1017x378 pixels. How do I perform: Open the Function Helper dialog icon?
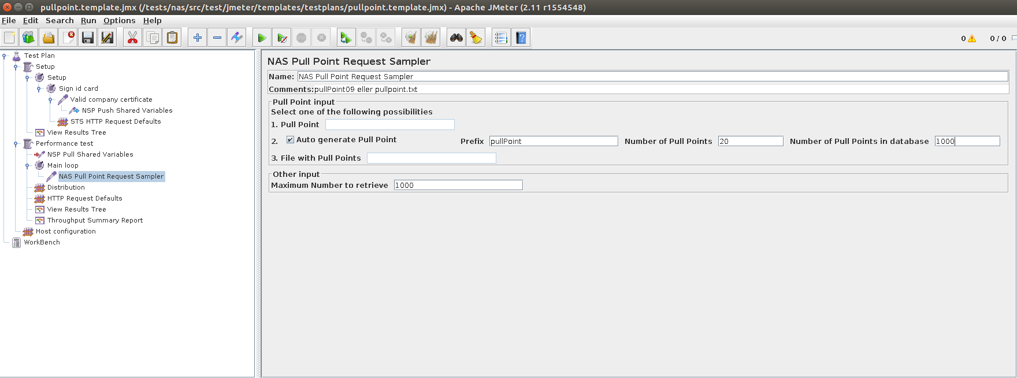(x=501, y=38)
